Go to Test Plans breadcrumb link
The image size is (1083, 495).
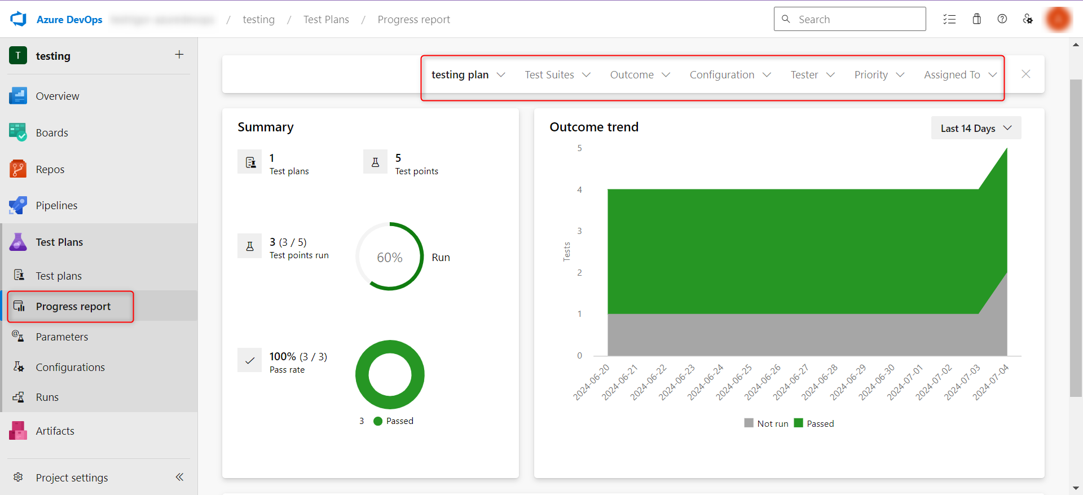coord(326,20)
